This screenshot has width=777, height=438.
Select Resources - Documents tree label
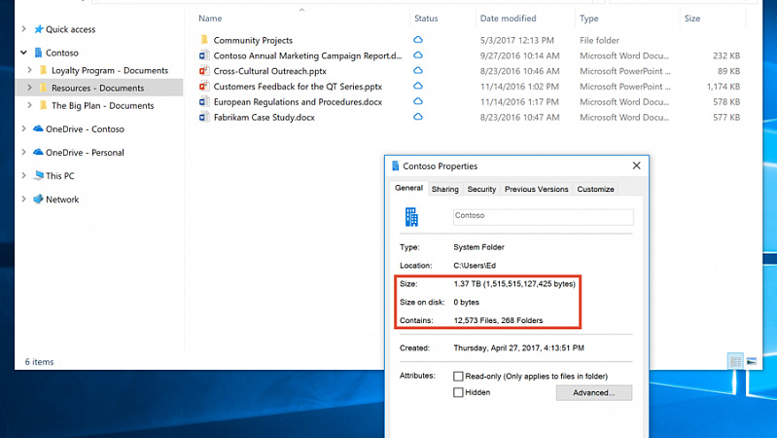tap(97, 88)
